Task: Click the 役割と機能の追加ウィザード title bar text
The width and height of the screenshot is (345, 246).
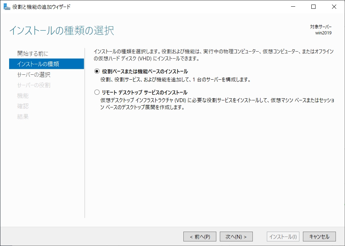Action: point(41,7)
